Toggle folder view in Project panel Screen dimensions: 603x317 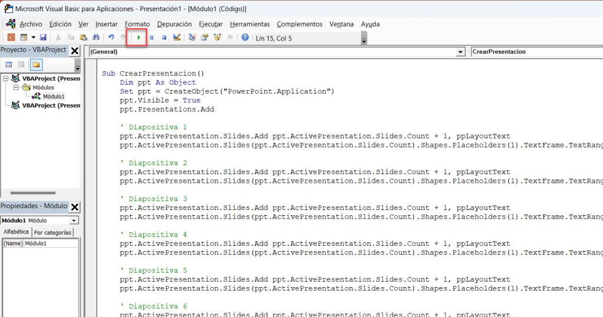pos(36,64)
